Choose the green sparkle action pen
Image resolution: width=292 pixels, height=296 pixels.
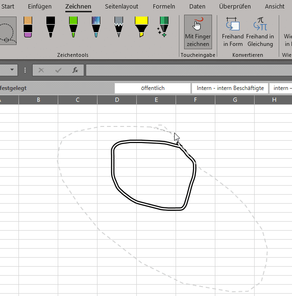[163, 27]
